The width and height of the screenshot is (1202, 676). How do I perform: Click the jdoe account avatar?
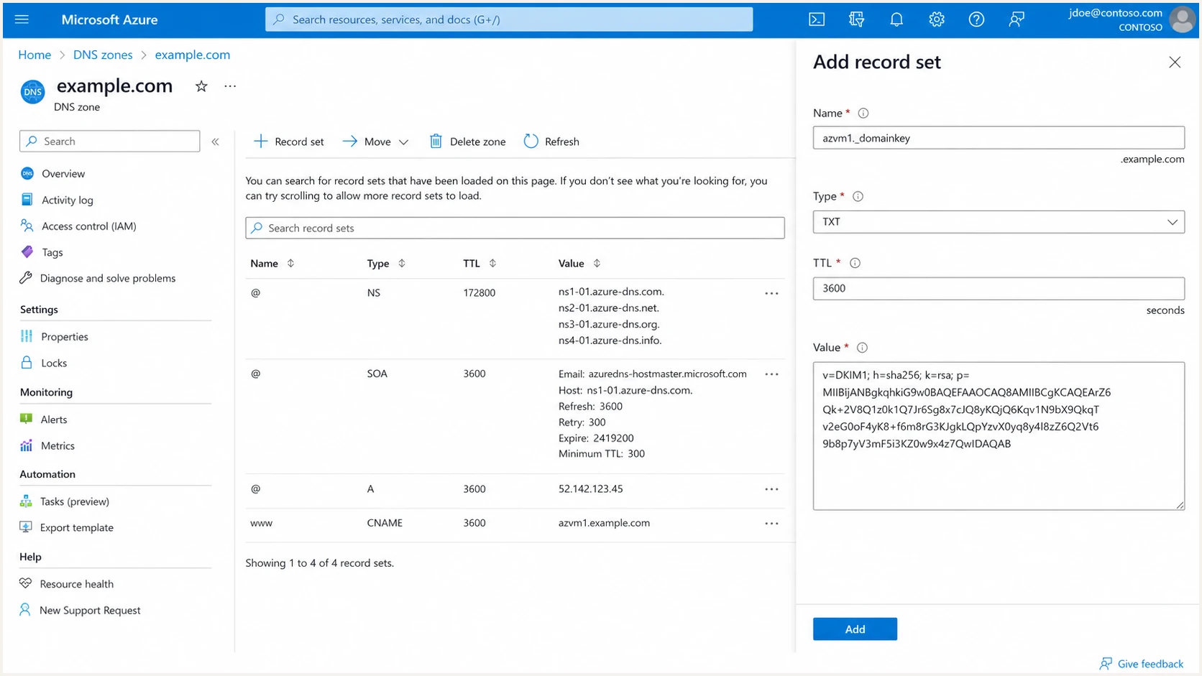[1182, 19]
